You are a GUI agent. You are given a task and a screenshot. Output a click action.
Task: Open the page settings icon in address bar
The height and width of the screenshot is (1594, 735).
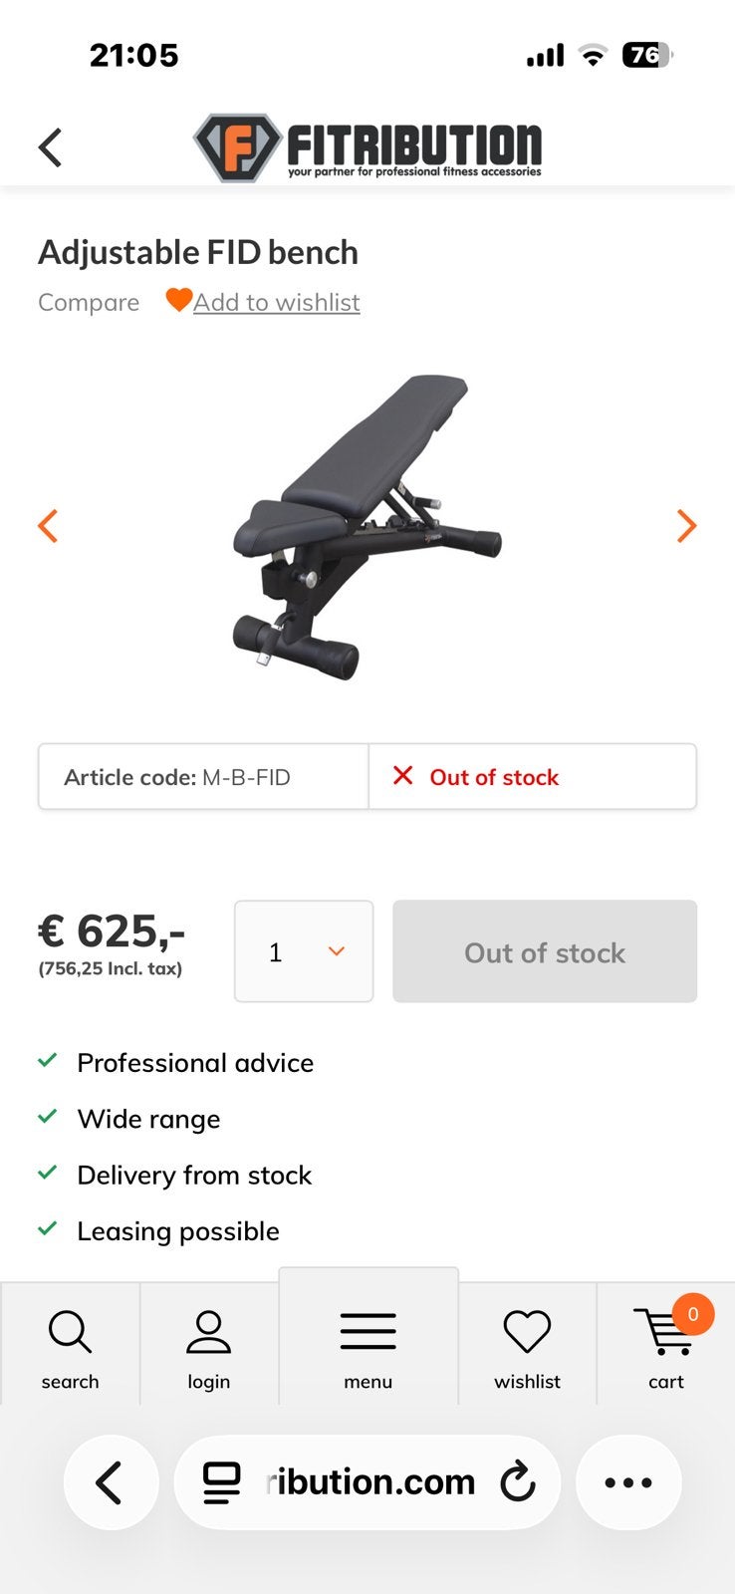point(221,1482)
